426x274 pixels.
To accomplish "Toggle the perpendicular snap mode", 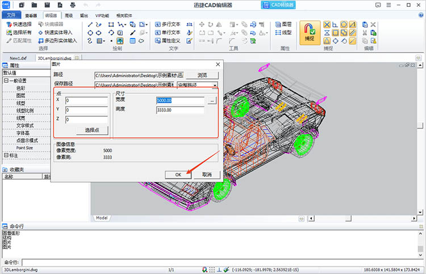I will [335, 25].
